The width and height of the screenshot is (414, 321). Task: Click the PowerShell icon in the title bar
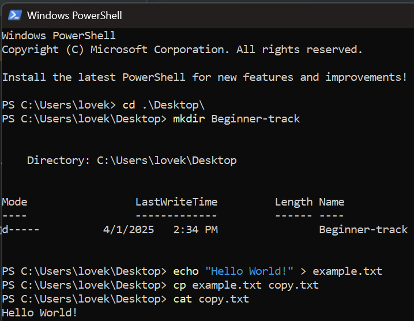coord(14,16)
